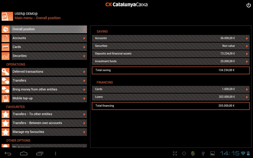This screenshot has height=158, width=253.
Task: Tap the Main menu - Overall position breadcrumb
Action: pyautogui.click(x=38, y=18)
